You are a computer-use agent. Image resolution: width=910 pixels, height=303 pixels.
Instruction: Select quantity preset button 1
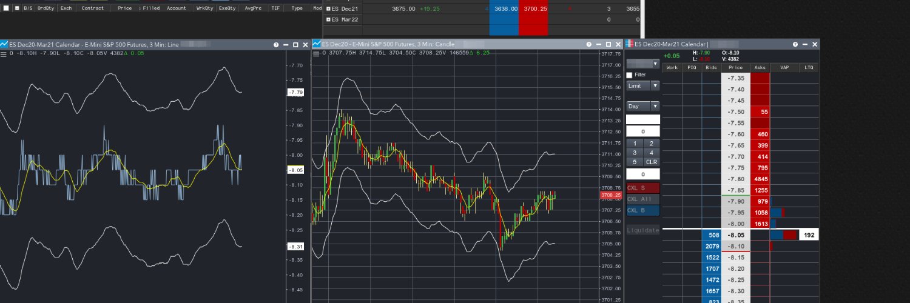tap(635, 144)
